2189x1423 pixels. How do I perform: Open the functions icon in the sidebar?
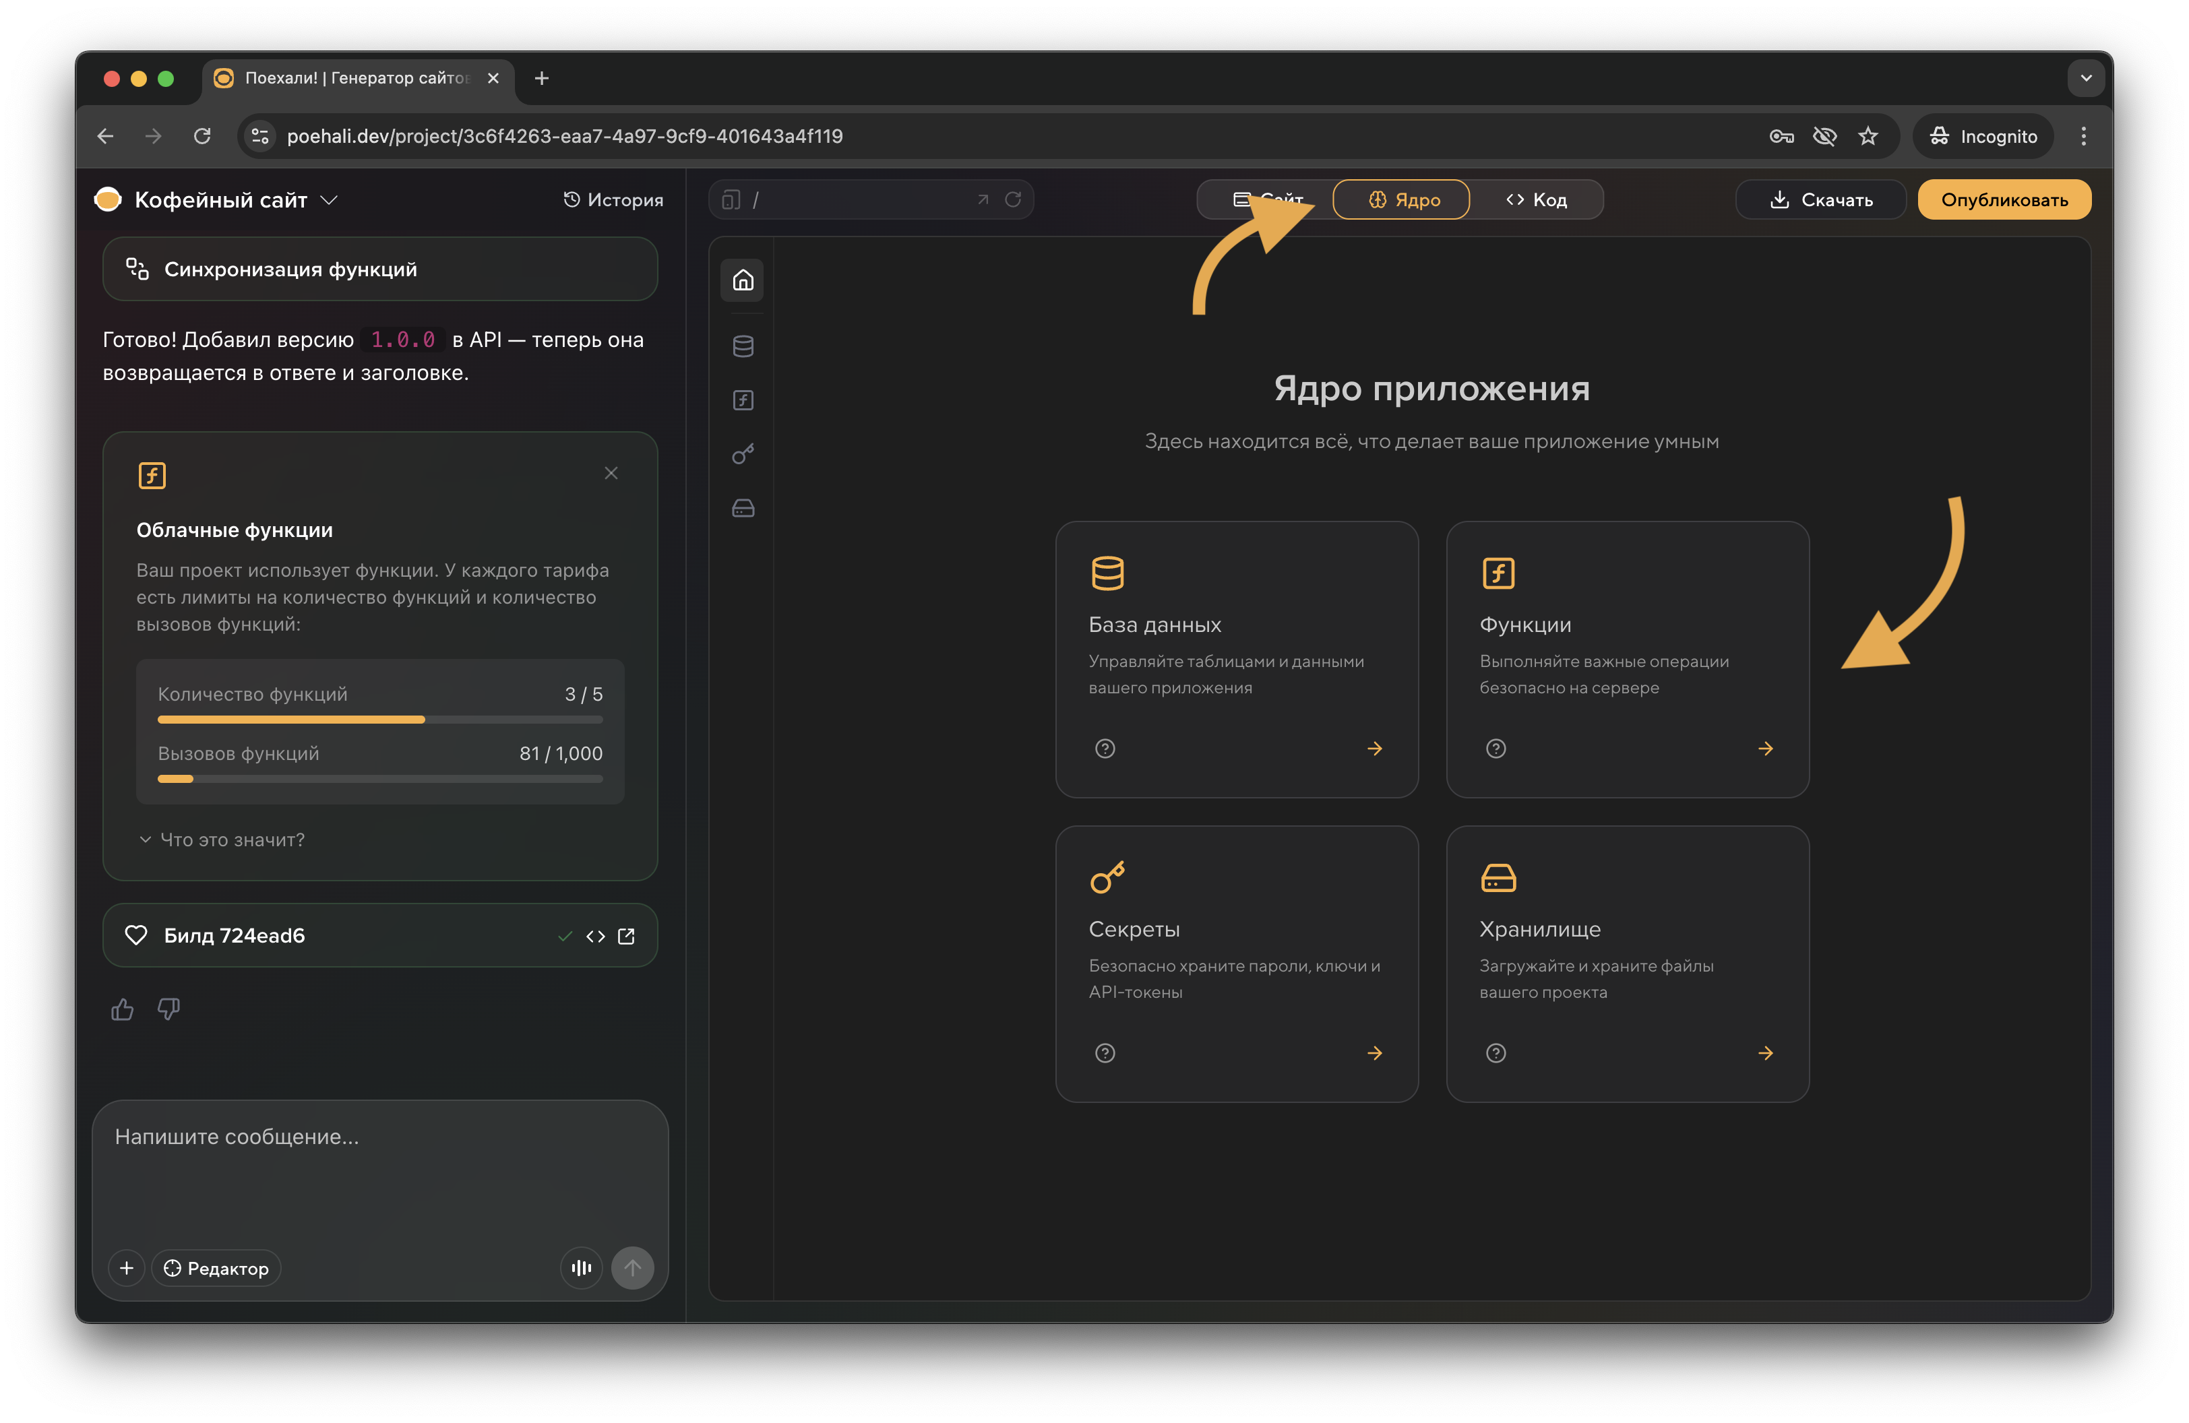(743, 400)
